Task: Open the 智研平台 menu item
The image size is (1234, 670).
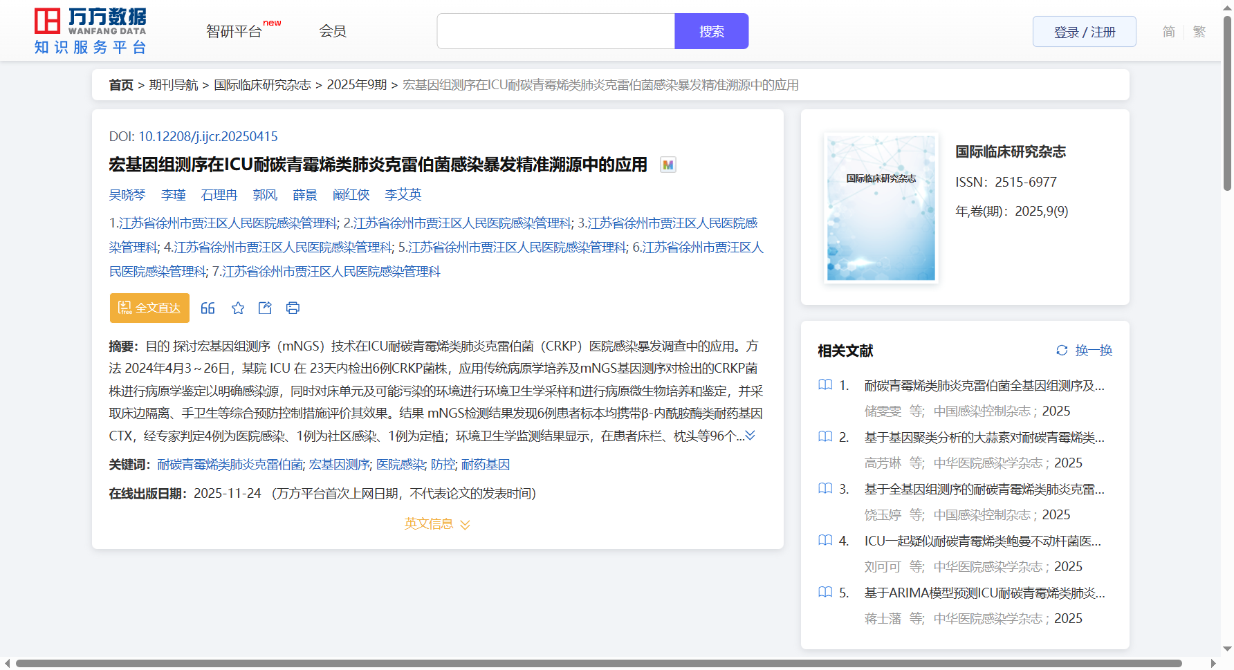Action: (234, 32)
